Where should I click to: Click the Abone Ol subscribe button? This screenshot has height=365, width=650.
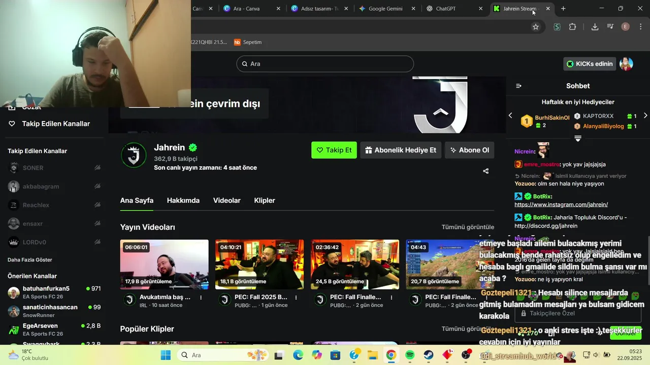pyautogui.click(x=470, y=150)
